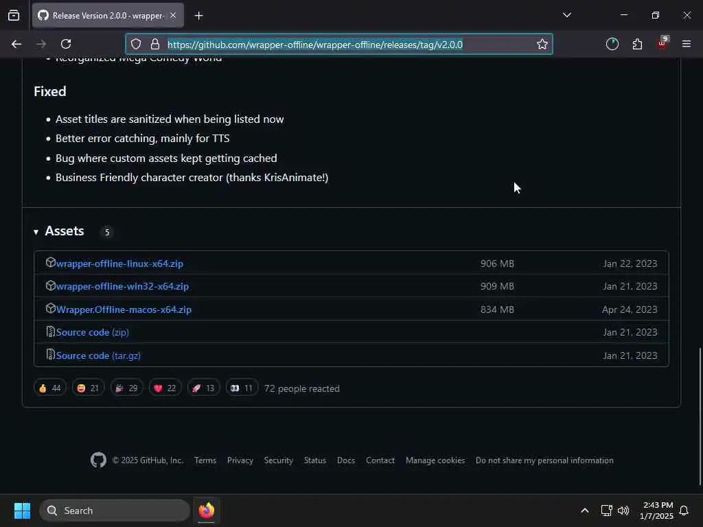Click the tracking protection shield icon

click(136, 44)
